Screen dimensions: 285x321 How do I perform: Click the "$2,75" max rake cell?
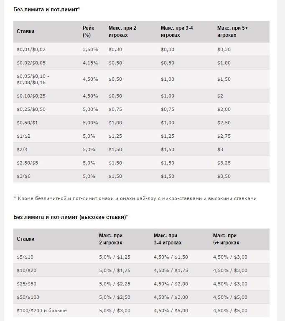pos(224,136)
